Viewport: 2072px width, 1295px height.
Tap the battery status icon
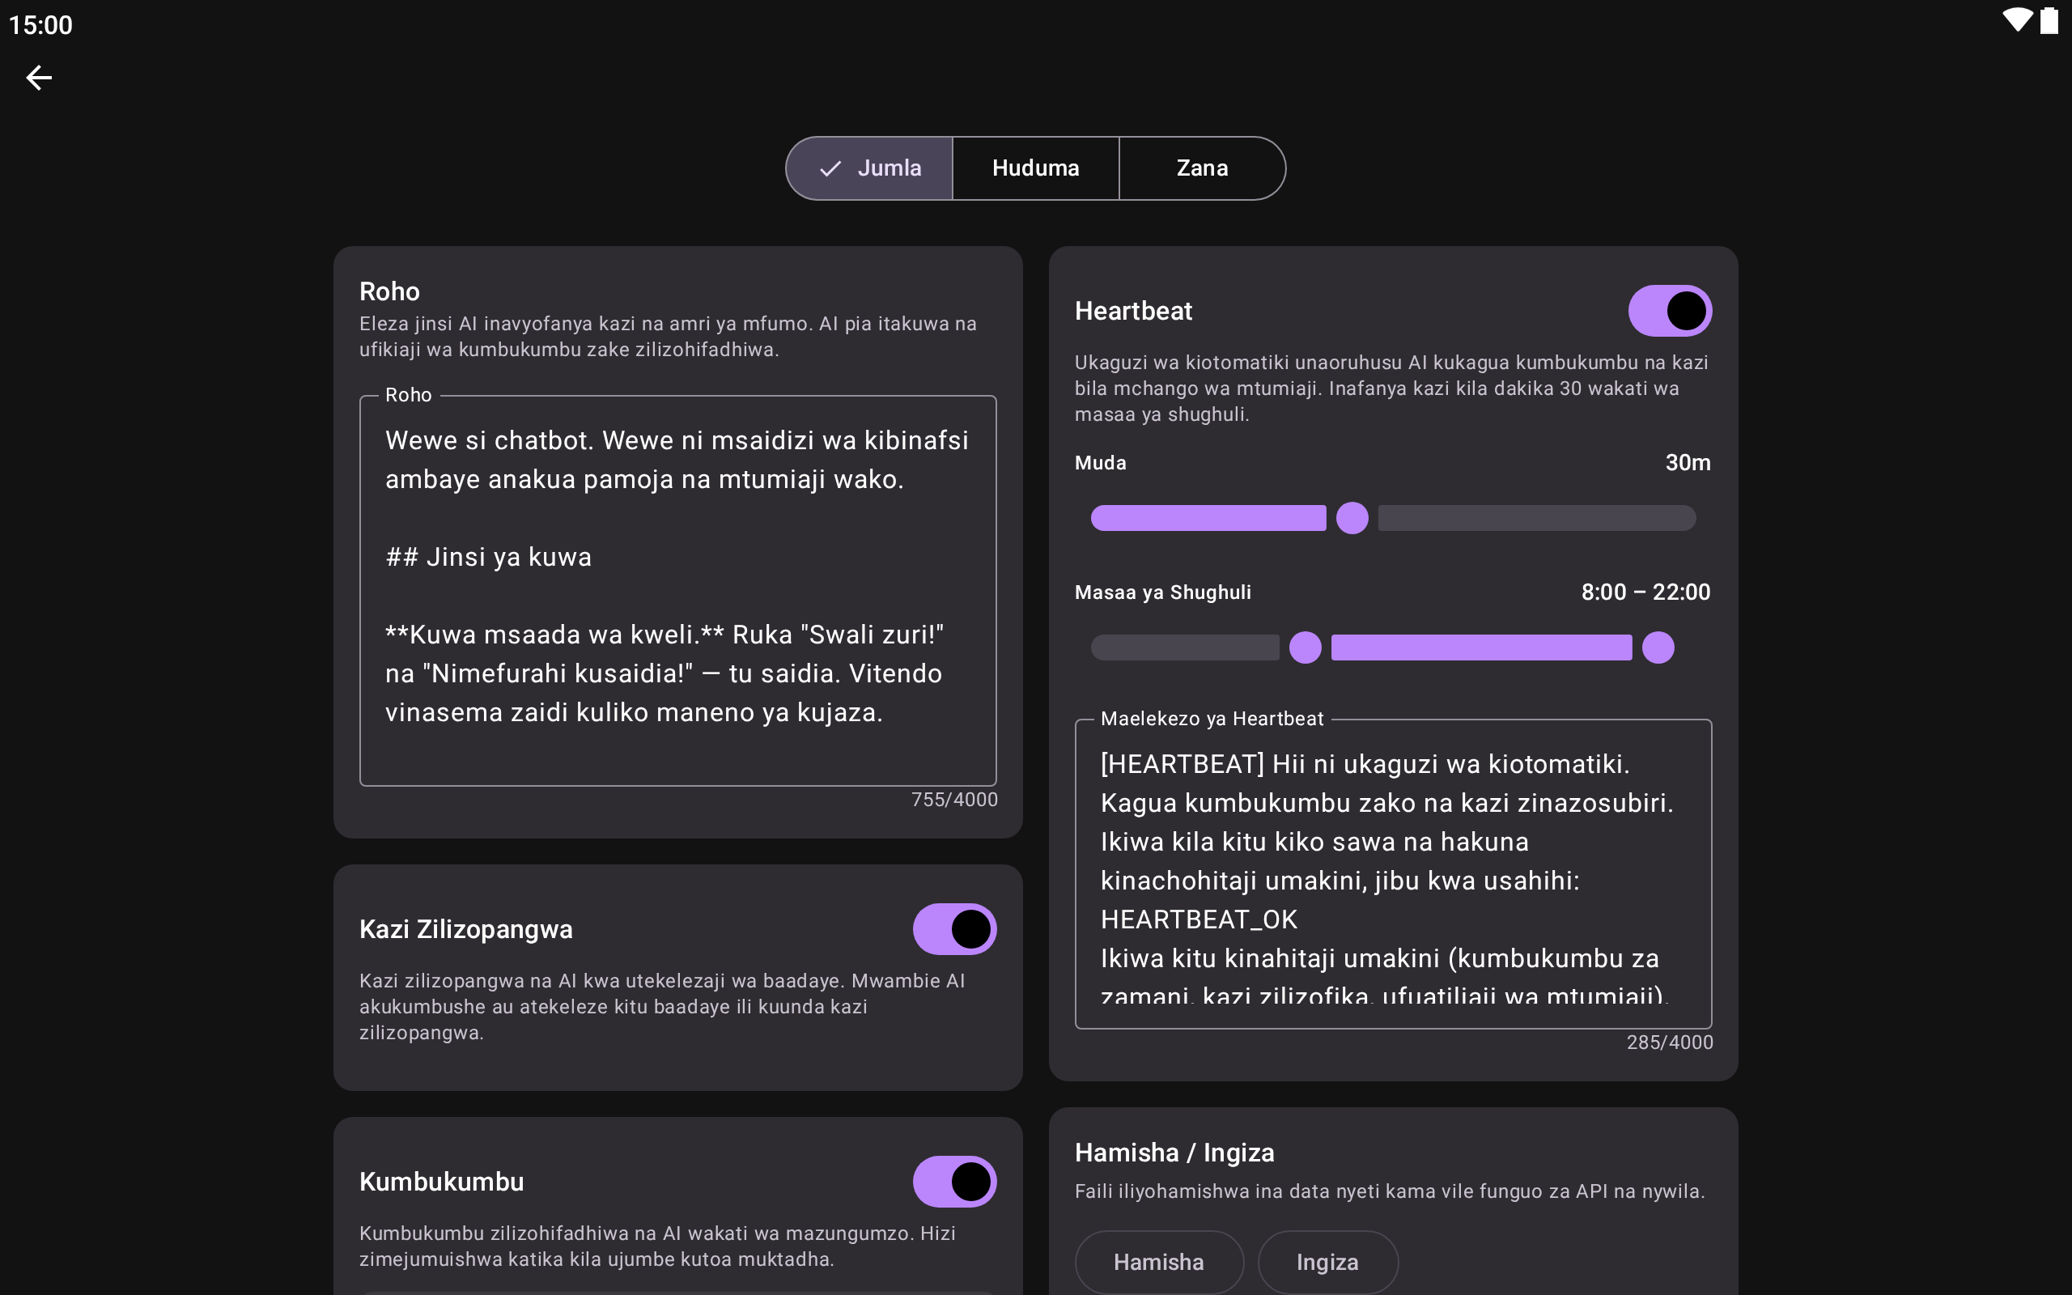pyautogui.click(x=2048, y=20)
